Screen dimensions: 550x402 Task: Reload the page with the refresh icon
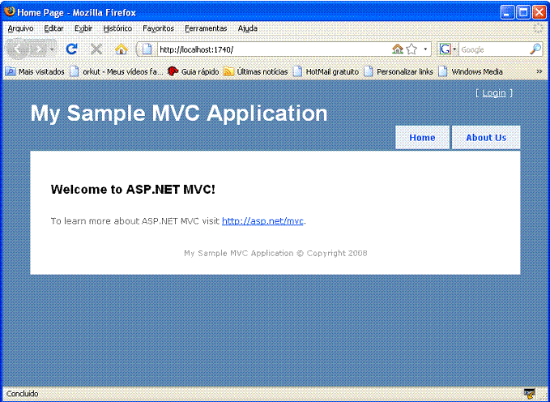[72, 49]
